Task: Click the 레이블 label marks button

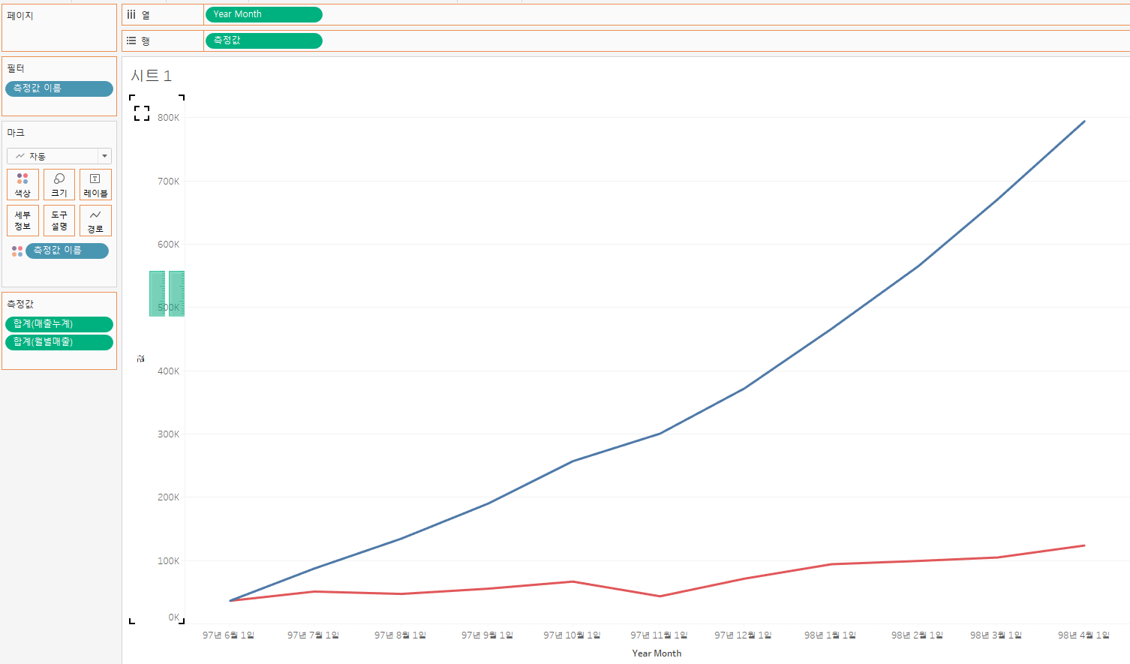Action: pos(95,185)
